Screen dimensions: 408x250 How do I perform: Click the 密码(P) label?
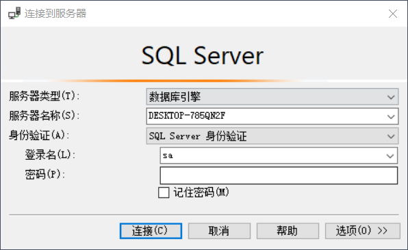coord(44,174)
